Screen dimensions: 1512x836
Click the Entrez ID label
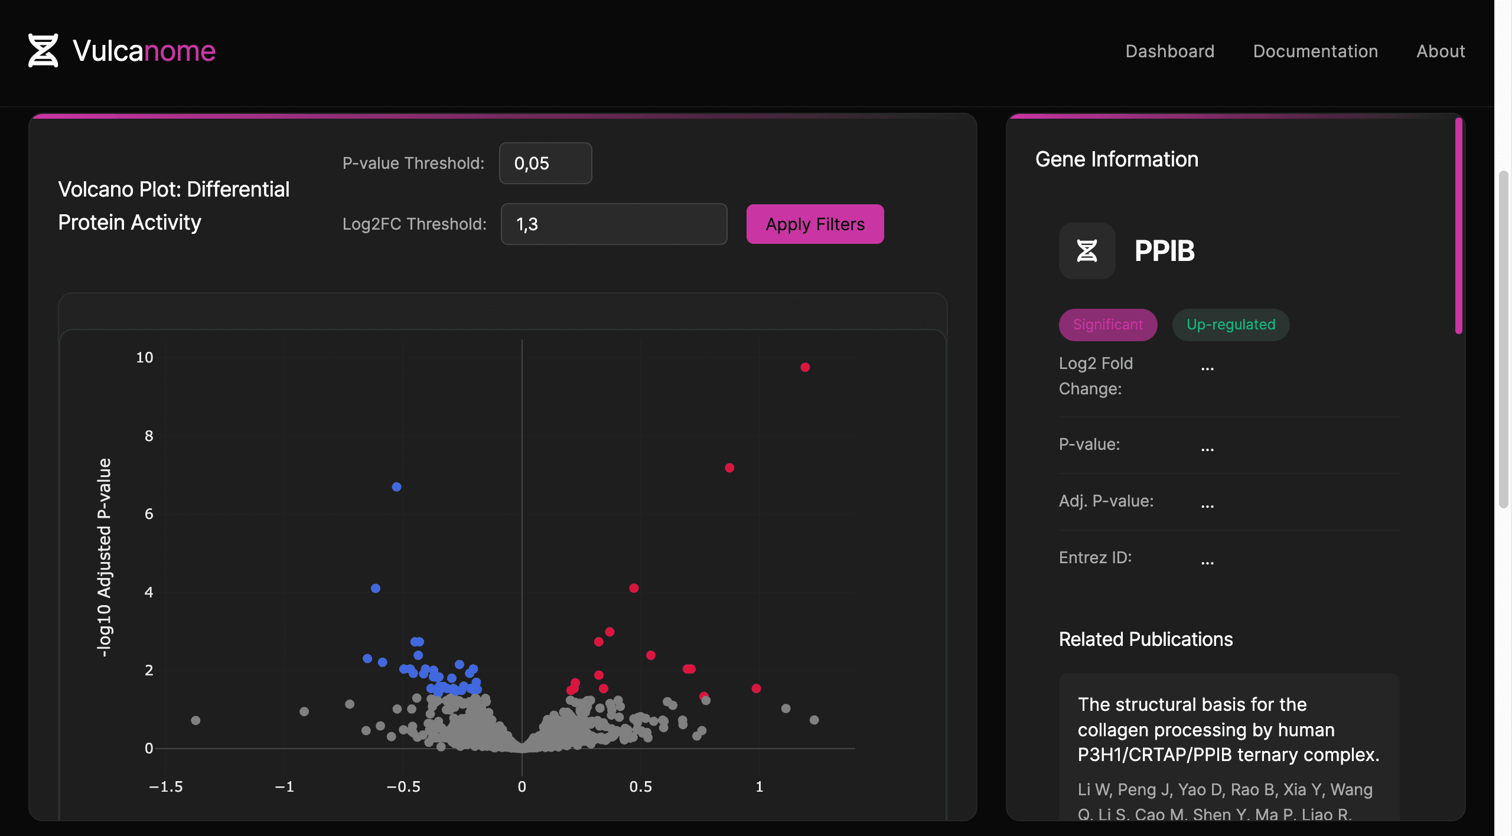[x=1095, y=558]
